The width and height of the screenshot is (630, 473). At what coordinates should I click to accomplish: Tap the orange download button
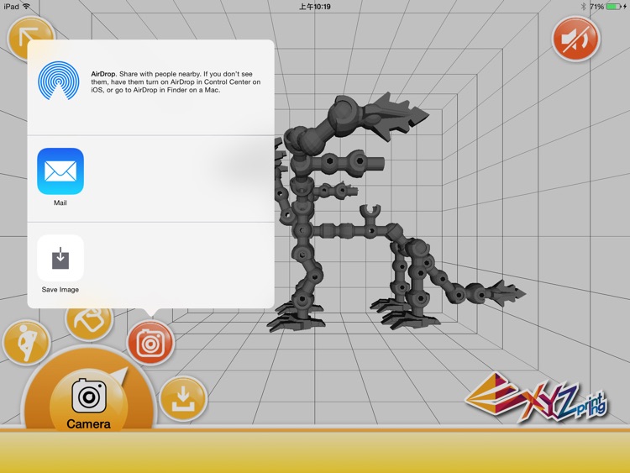pos(183,398)
